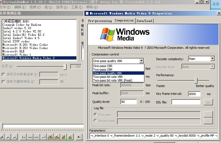The width and height of the screenshot is (221, 143).
Task: Open the 工具(T) menu
Action: 77,7
